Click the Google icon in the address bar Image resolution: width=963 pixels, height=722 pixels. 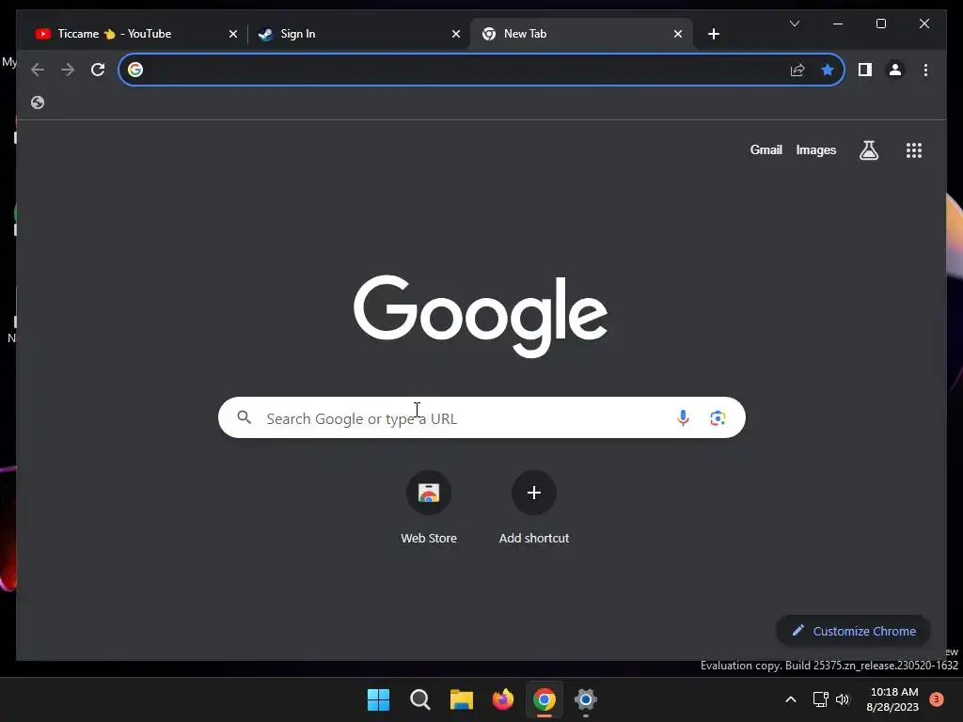pyautogui.click(x=135, y=70)
